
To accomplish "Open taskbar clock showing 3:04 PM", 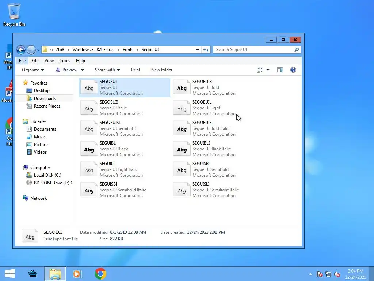I will tap(355, 274).
